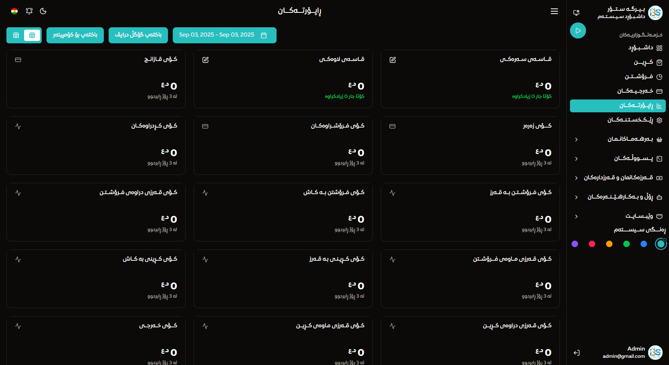
Task: Click the باکئەپ گۆگڵ درایڤ button
Action: pyautogui.click(x=138, y=35)
